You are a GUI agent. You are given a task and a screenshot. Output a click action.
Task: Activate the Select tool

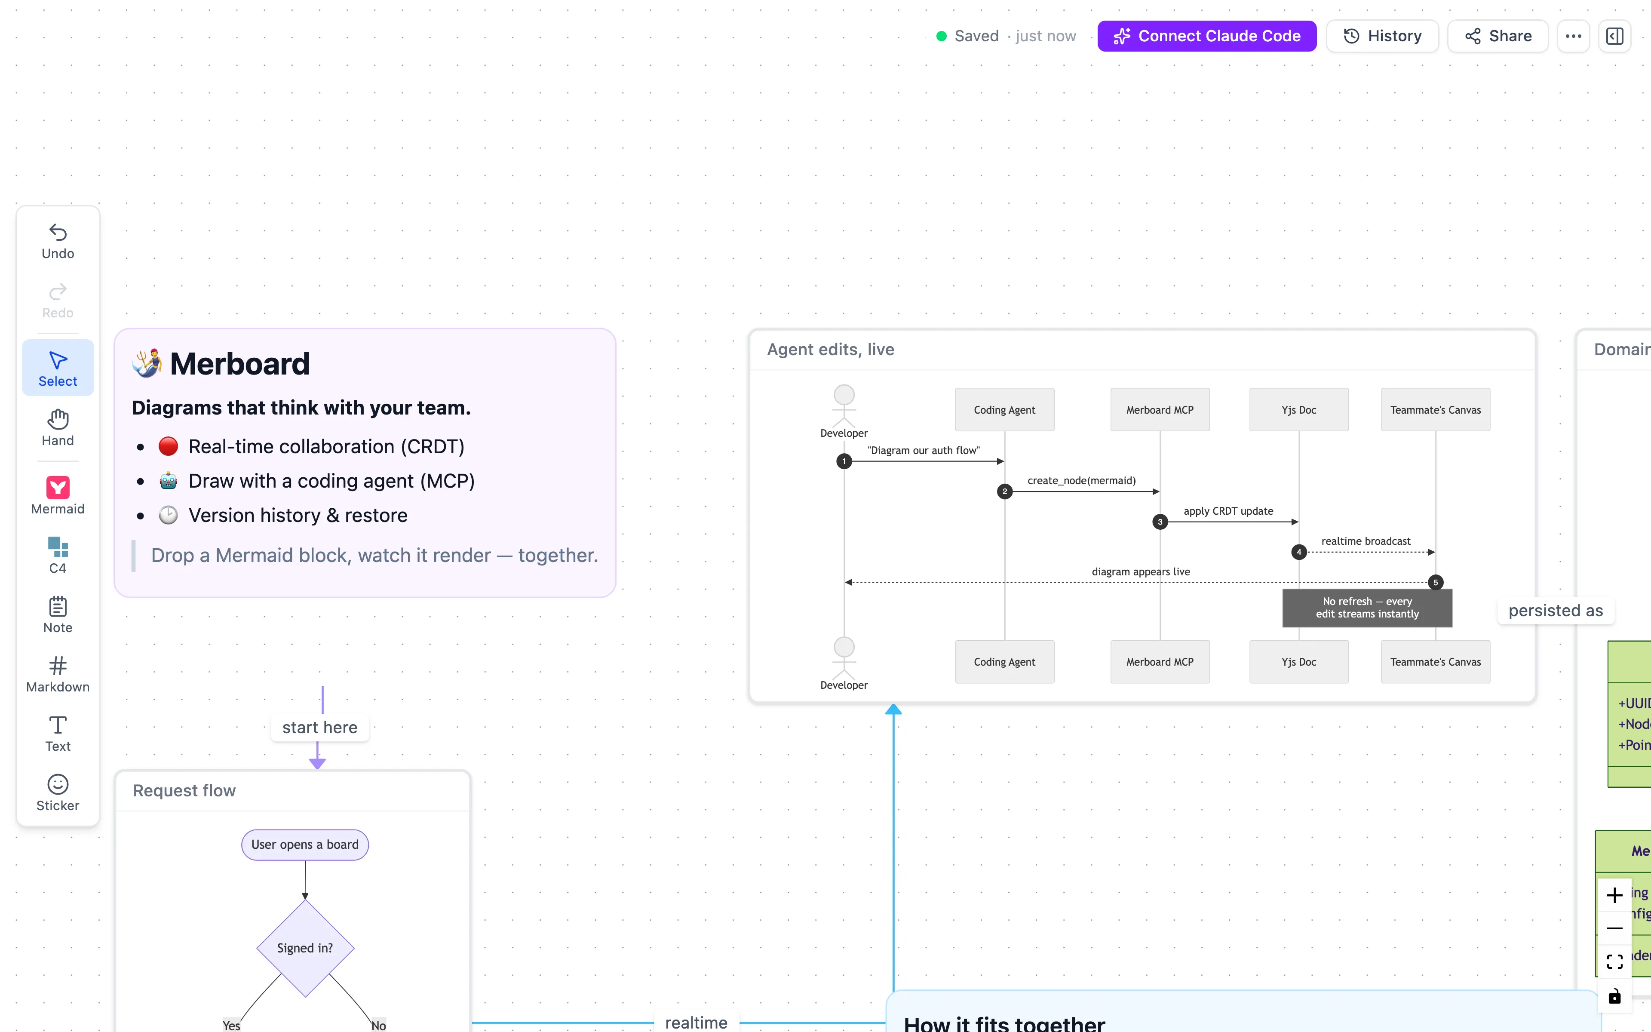[58, 369]
